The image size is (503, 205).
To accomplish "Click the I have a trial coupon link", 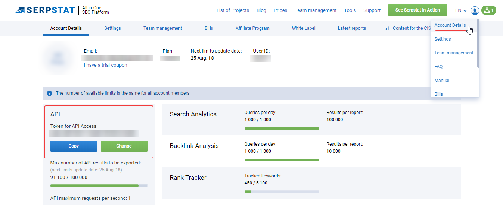I will click(x=105, y=65).
